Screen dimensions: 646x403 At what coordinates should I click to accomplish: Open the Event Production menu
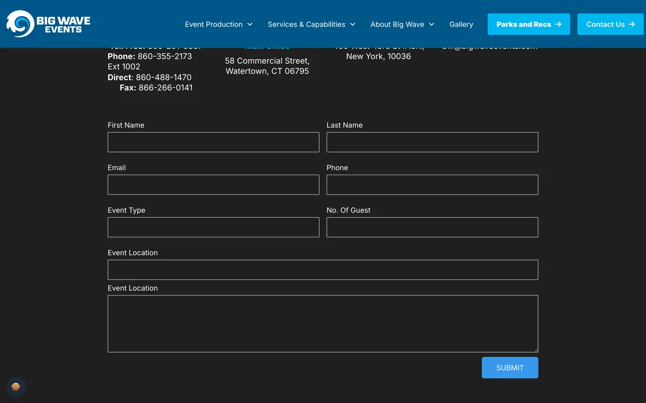tap(218, 24)
